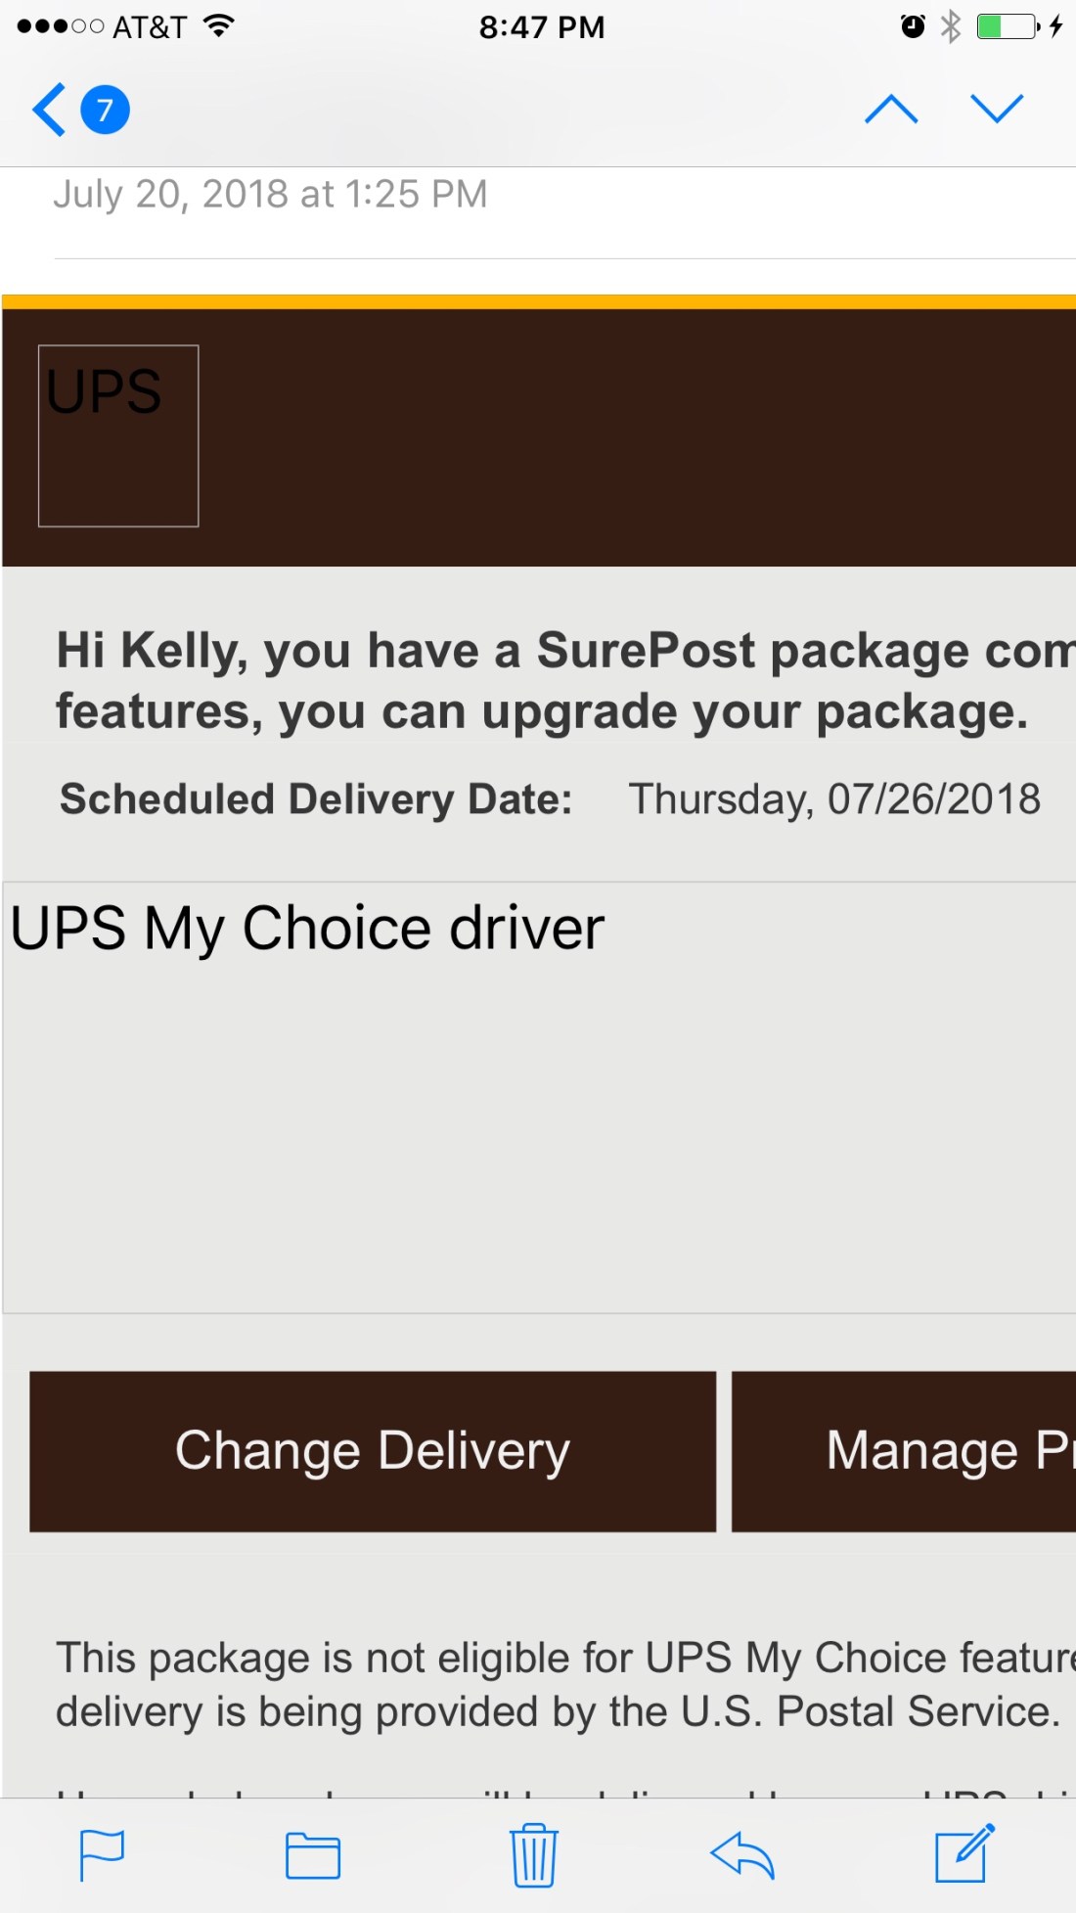Go to next message with down arrow

997,109
